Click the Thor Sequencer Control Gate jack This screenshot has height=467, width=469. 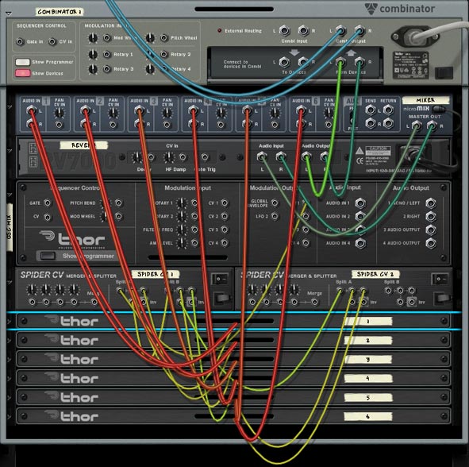[x=48, y=203]
